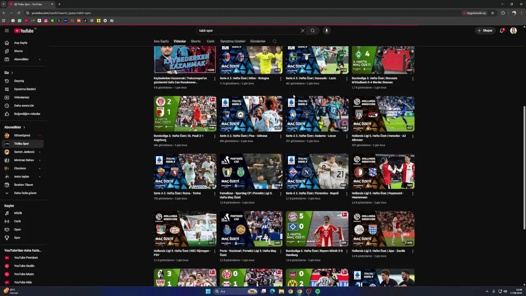Click the magnifier search button

point(313,30)
